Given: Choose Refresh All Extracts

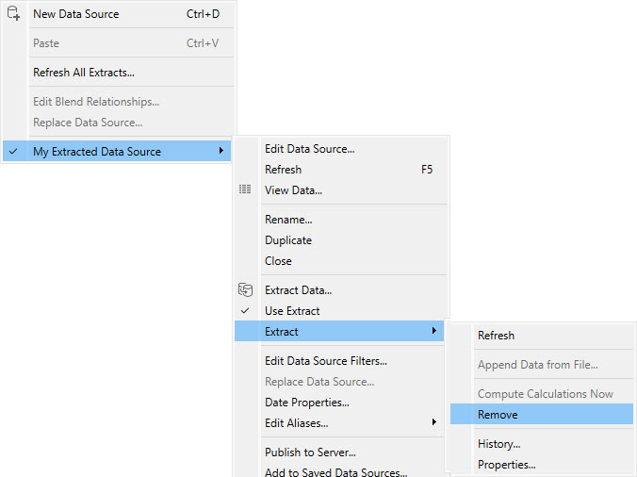Looking at the screenshot, I should [x=83, y=73].
